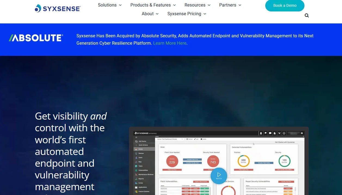The image size is (342, 195).
Task: Click the search magnifier icon
Action: pos(307,16)
